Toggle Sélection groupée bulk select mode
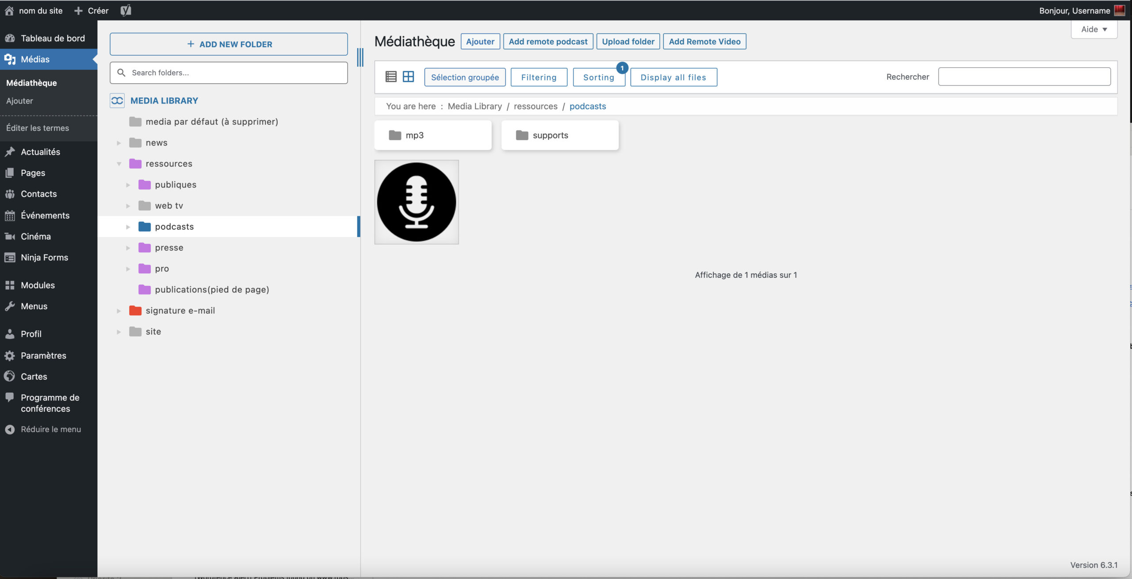Screen dimensions: 1132x579 coord(465,77)
